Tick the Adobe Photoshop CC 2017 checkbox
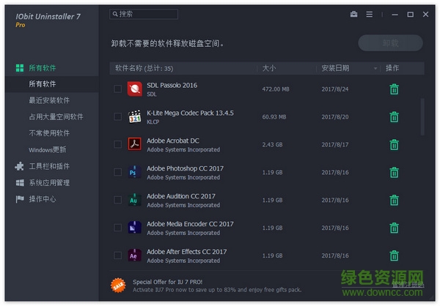 (117, 172)
